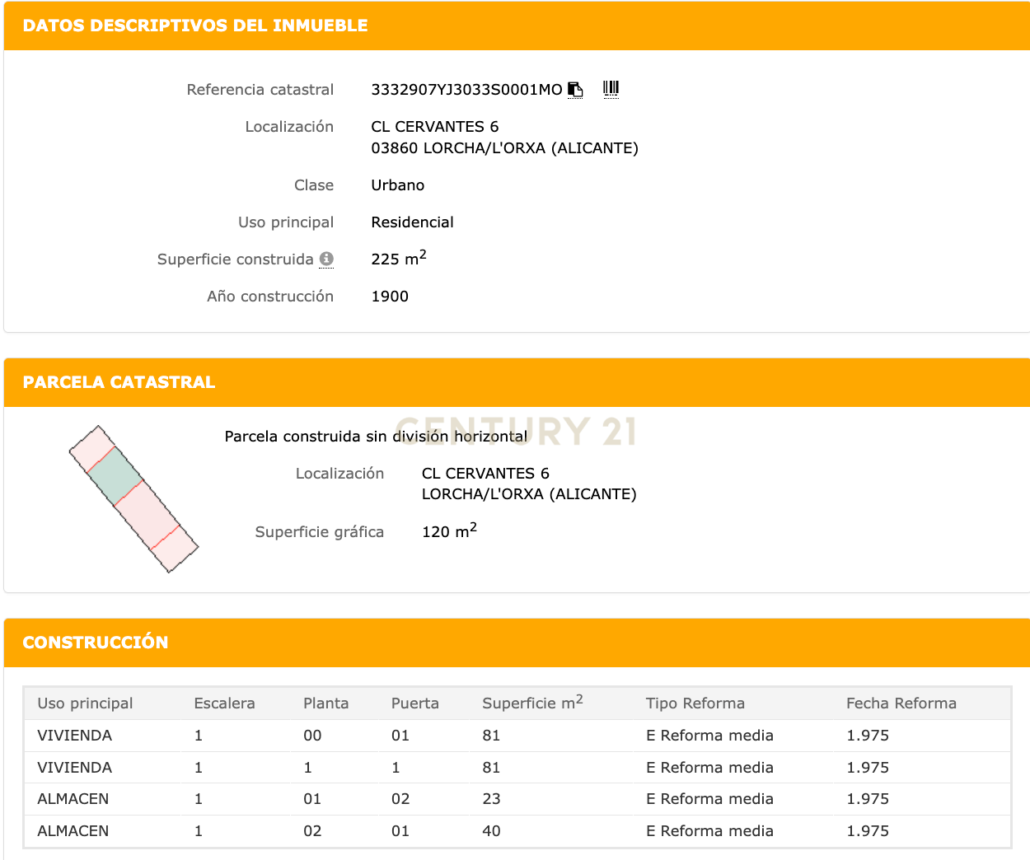Viewport: 1030px width, 860px height.
Task: Select cadastral reference 3332907YJ3033S0001MO text
Action: pyautogui.click(x=466, y=90)
